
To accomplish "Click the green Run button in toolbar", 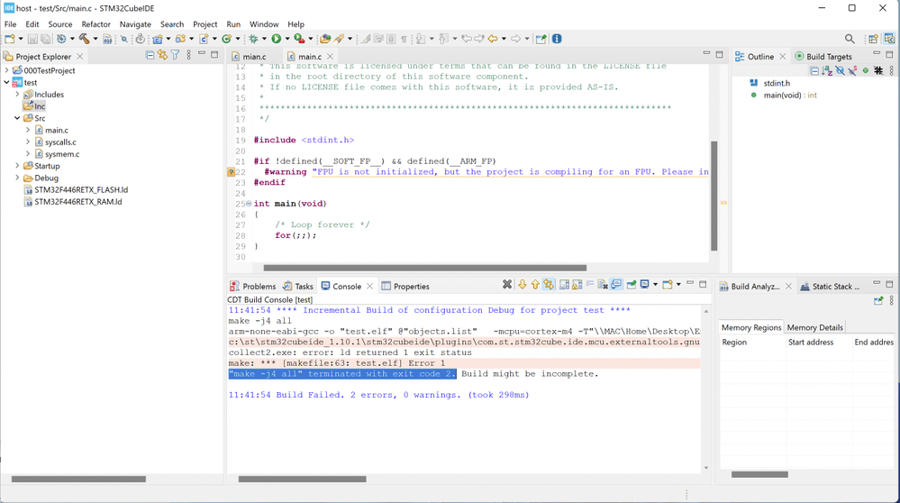I will (x=276, y=39).
